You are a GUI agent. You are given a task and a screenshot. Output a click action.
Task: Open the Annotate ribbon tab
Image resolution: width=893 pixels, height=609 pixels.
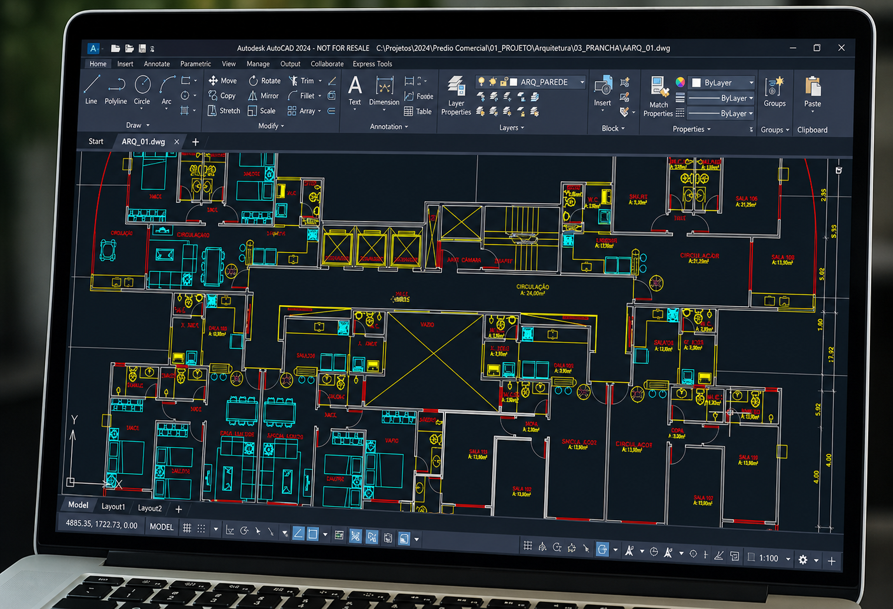[156, 64]
